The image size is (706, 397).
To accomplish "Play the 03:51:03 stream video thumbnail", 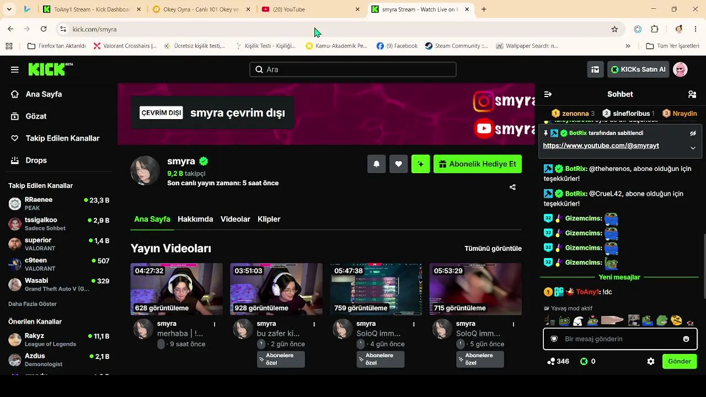I will 276,289.
